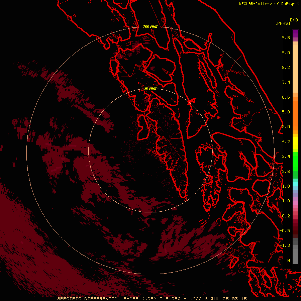Click the 7.4 value on the color scale
This screenshot has width=301, height=301.
point(286,82)
